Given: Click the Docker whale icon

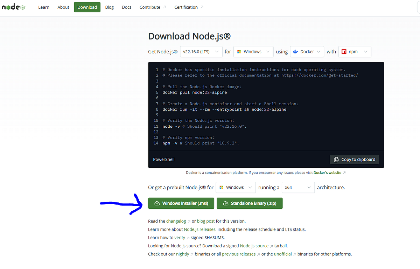Looking at the screenshot, I should point(295,51).
